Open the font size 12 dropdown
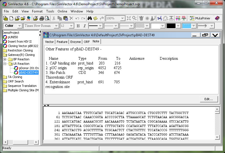This screenshot has height=153, width=225. (x=71, y=26)
